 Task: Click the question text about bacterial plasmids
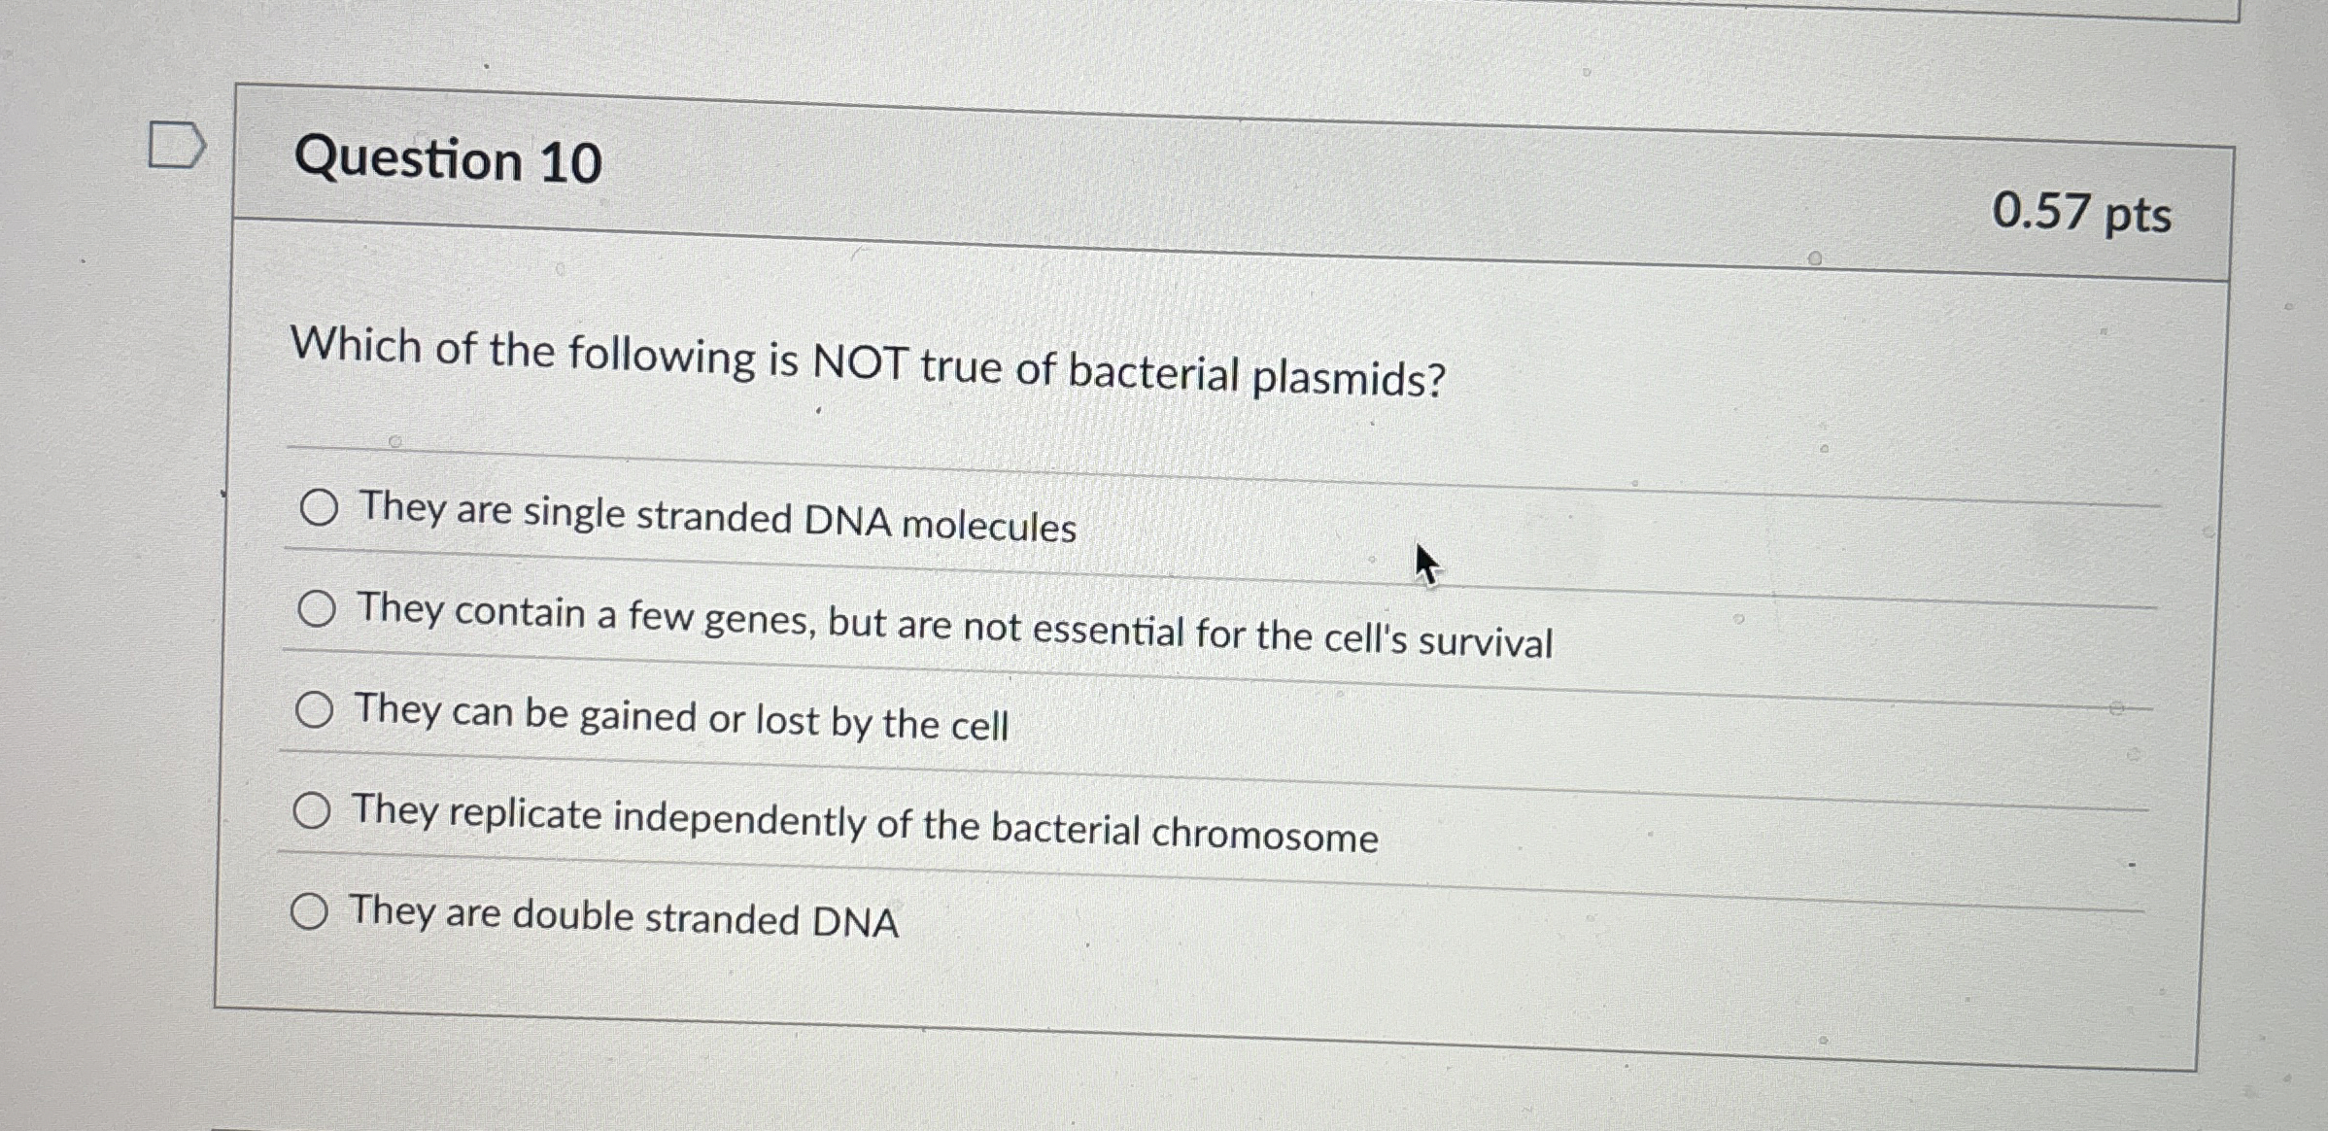coord(868,363)
